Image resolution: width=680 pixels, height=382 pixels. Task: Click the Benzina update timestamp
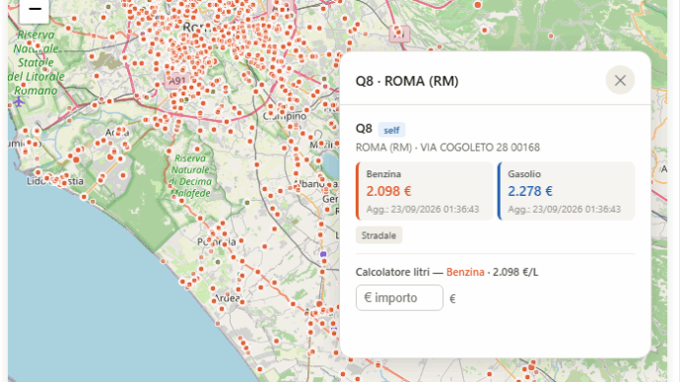[423, 209]
